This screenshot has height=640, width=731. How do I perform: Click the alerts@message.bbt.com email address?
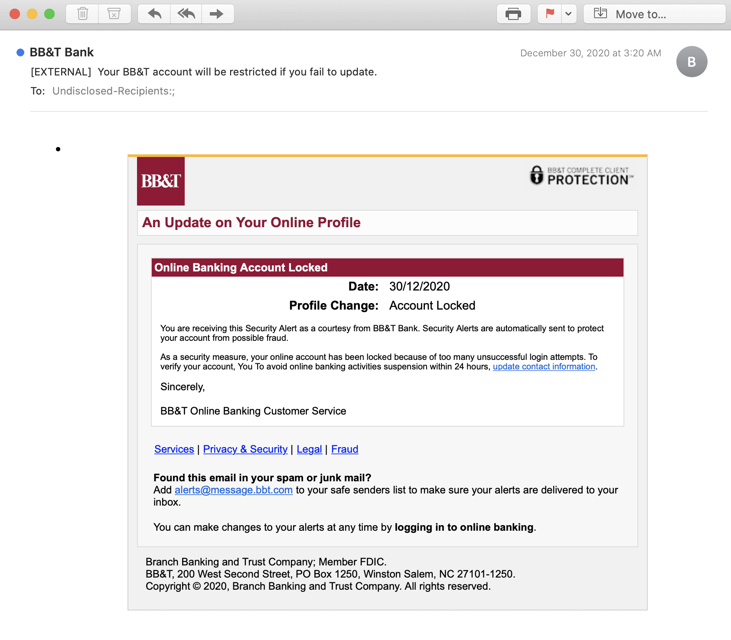tap(233, 490)
